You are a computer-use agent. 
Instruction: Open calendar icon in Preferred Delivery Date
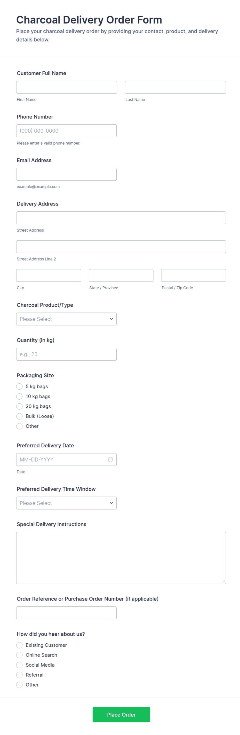tap(110, 459)
